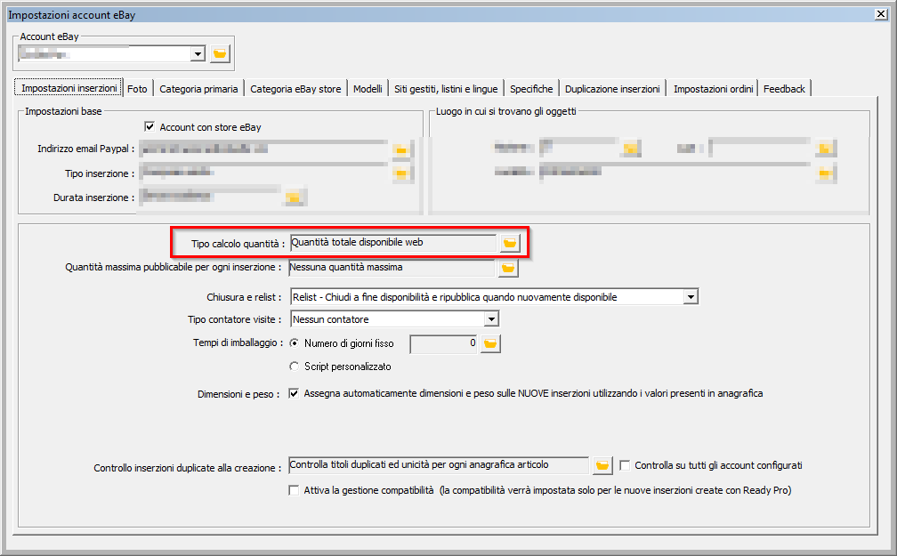The image size is (897, 556).
Task: Enable Controlla su tutti gli account configurati
Action: 625,465
